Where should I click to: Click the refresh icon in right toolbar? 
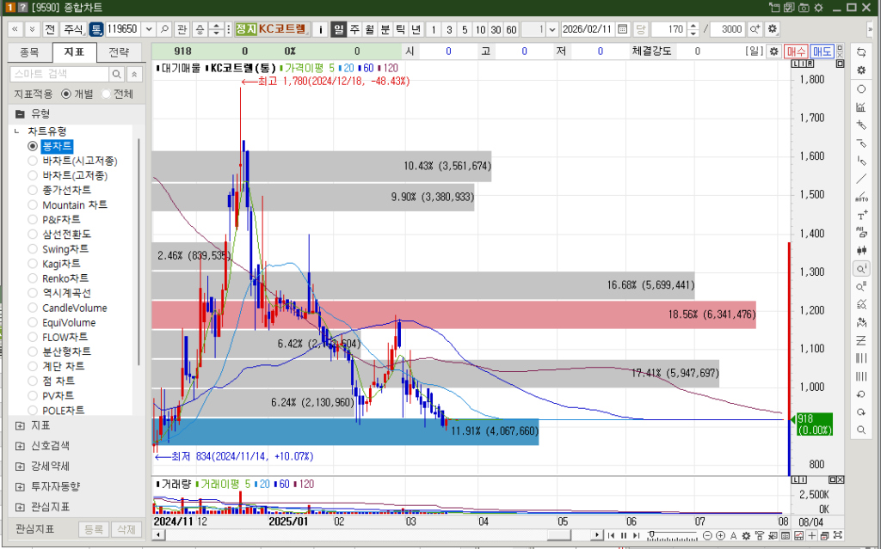pos(860,52)
